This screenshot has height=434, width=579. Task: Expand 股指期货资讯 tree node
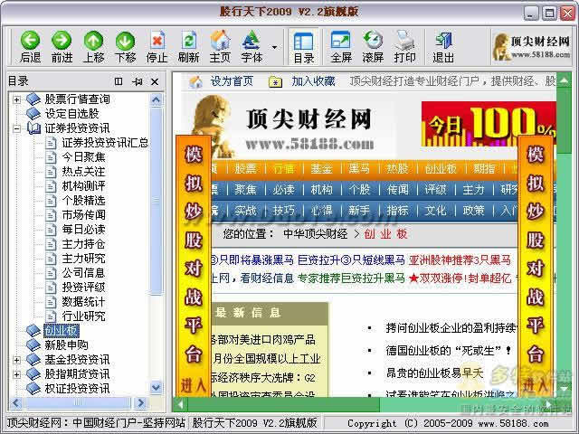(16, 374)
